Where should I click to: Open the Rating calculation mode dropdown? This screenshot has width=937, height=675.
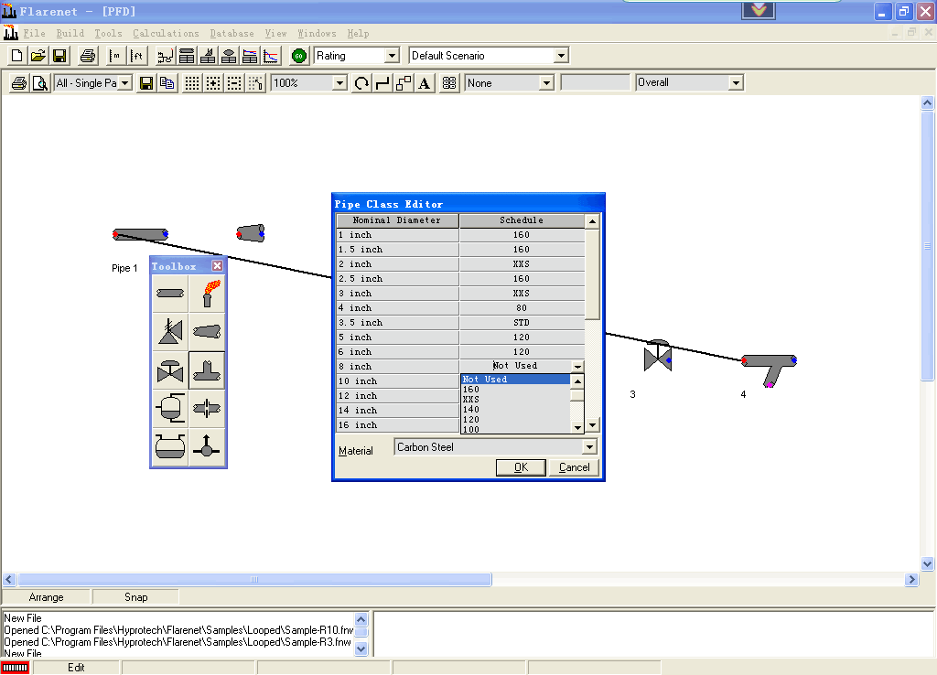click(392, 56)
